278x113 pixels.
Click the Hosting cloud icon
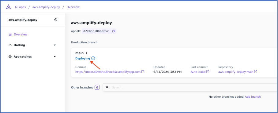tap(10, 45)
